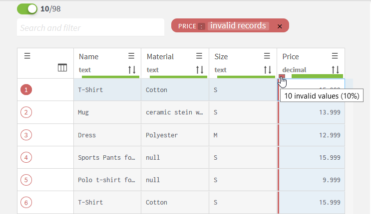The image size is (371, 214).
Task: Click the Price column green quality bar
Action: coord(317,76)
